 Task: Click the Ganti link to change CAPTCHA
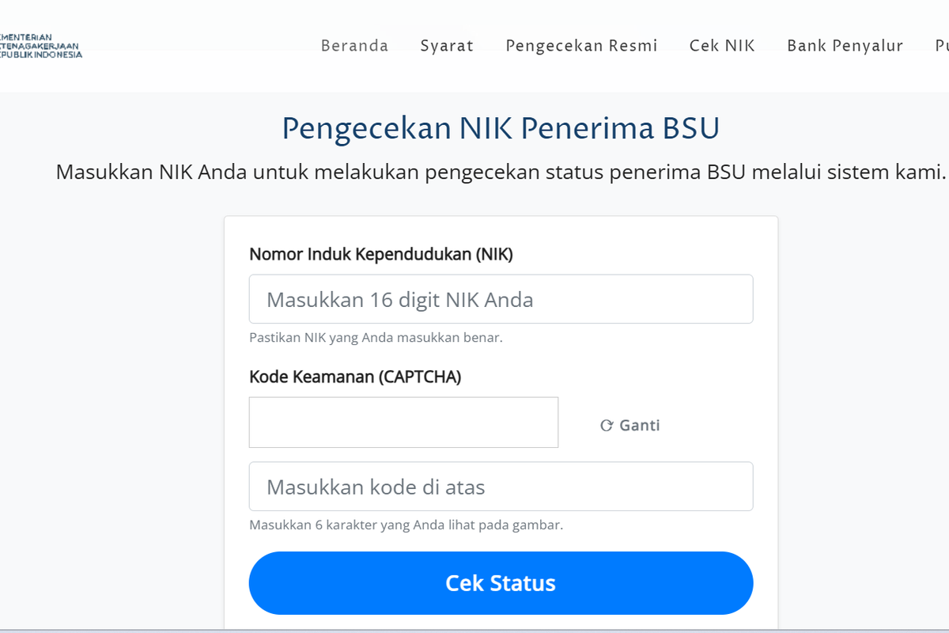pos(641,425)
